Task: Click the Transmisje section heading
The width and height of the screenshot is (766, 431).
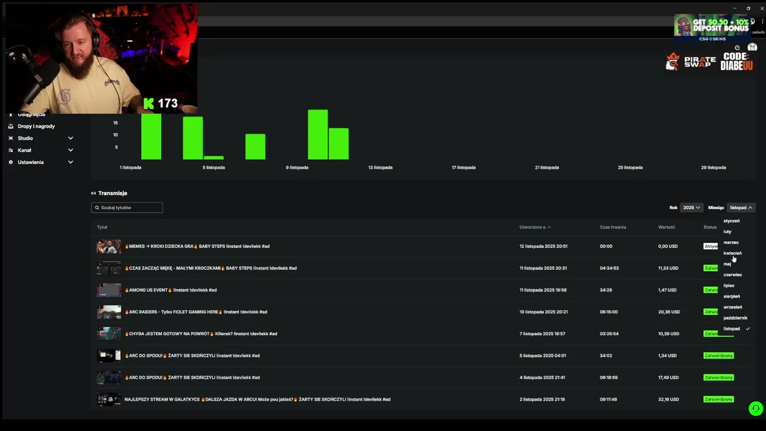Action: tap(113, 193)
